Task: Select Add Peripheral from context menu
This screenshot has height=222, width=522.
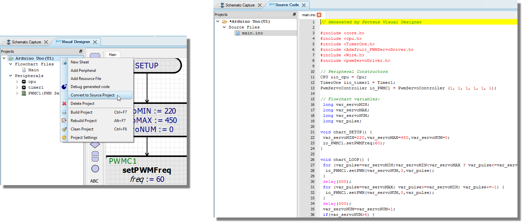Action: 83,71
